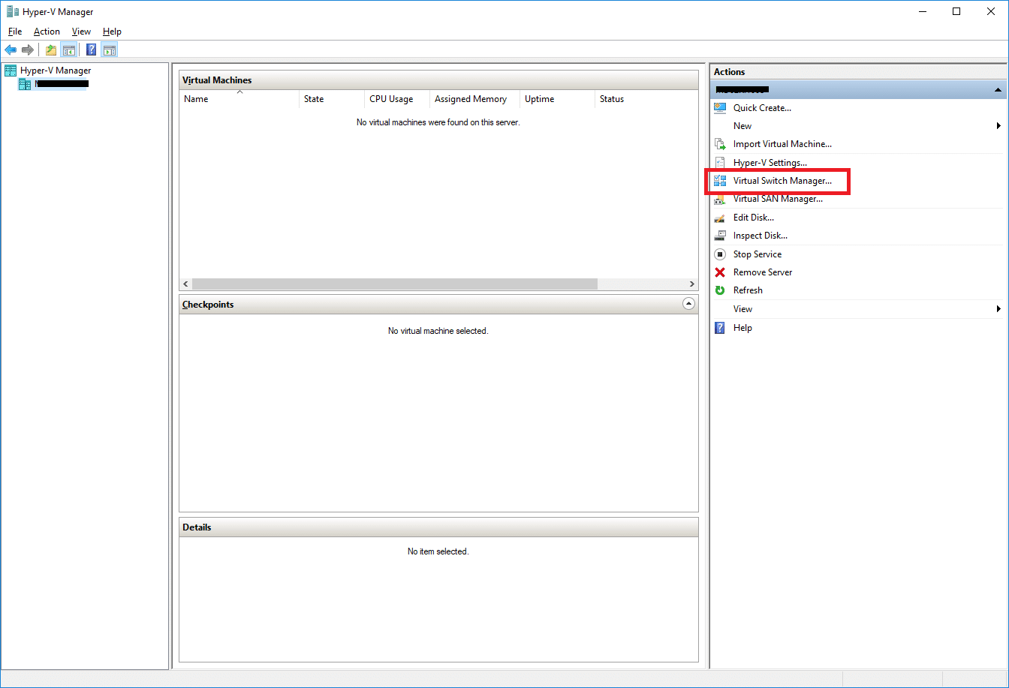The height and width of the screenshot is (688, 1009).
Task: Open Virtual SAN Manager... action
Action: [778, 199]
